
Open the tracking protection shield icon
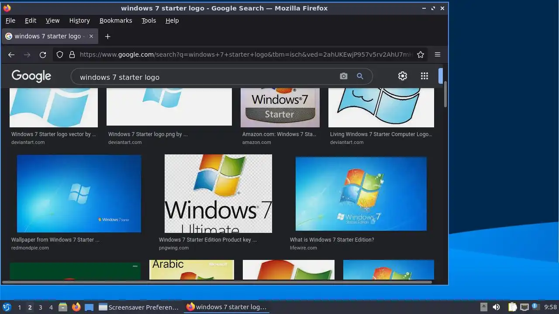point(60,55)
